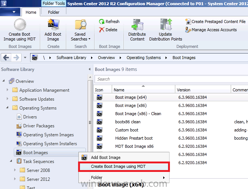Image resolution: width=248 pixels, height=189 pixels.
Task: Select the MDT Boot Image x86 row
Action: pyautogui.click(x=171, y=146)
